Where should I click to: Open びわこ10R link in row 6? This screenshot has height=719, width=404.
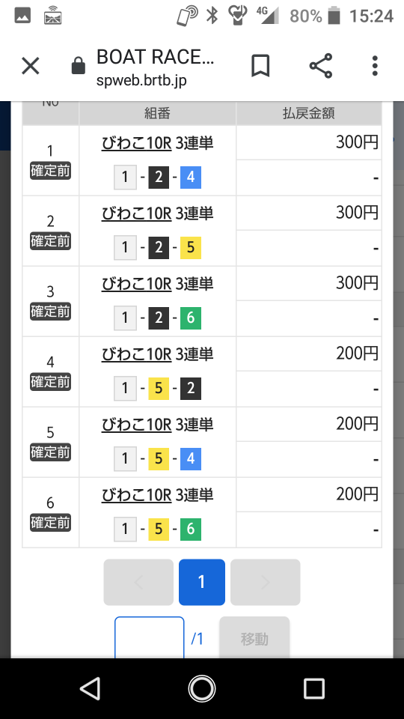coord(136,495)
